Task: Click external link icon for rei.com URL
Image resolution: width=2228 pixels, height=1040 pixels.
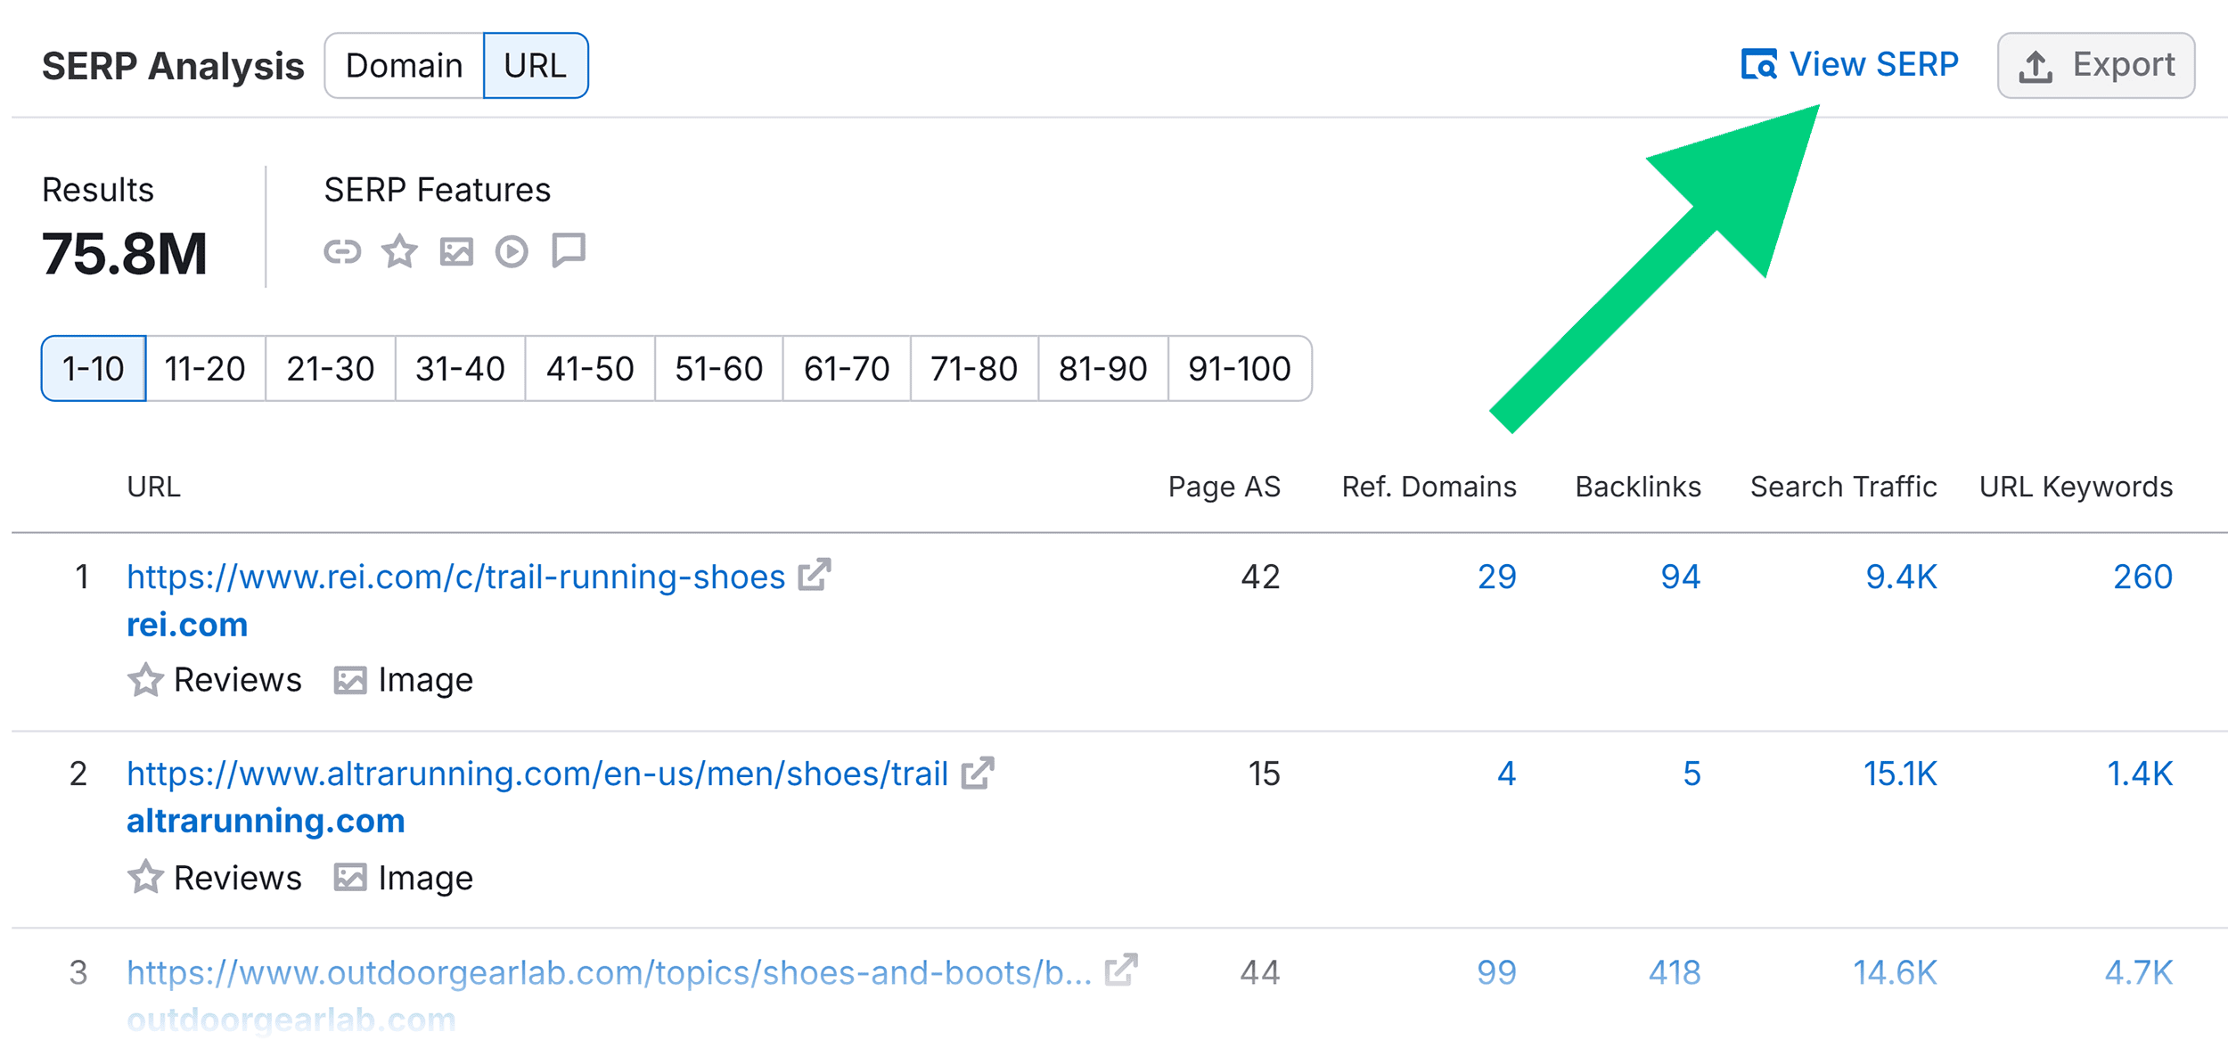Action: (x=815, y=575)
